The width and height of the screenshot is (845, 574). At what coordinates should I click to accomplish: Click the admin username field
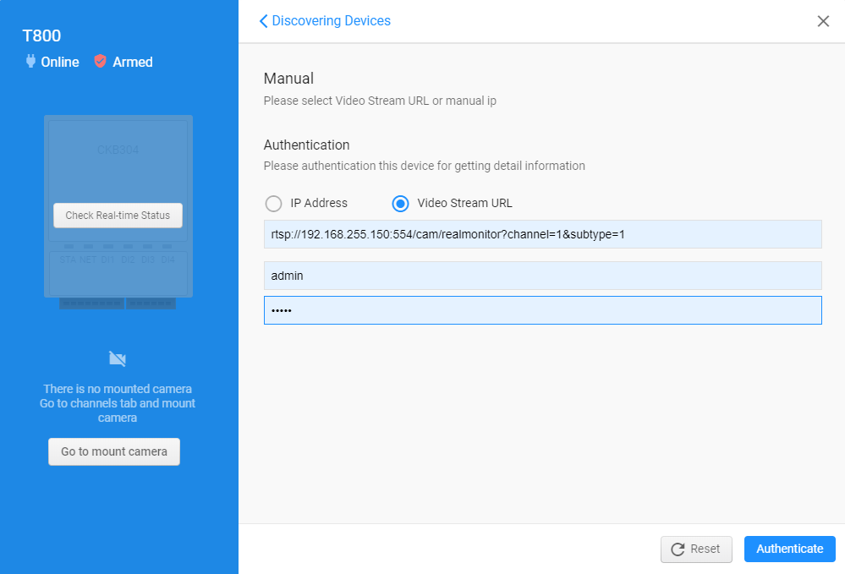[542, 276]
